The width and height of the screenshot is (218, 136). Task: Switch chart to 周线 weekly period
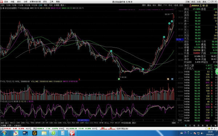[46, 5]
